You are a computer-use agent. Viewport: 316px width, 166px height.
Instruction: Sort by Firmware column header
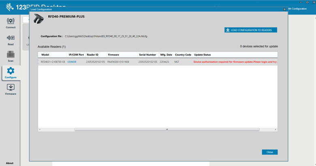[113, 55]
